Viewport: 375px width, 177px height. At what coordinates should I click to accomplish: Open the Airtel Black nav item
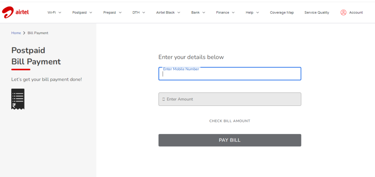165,13
